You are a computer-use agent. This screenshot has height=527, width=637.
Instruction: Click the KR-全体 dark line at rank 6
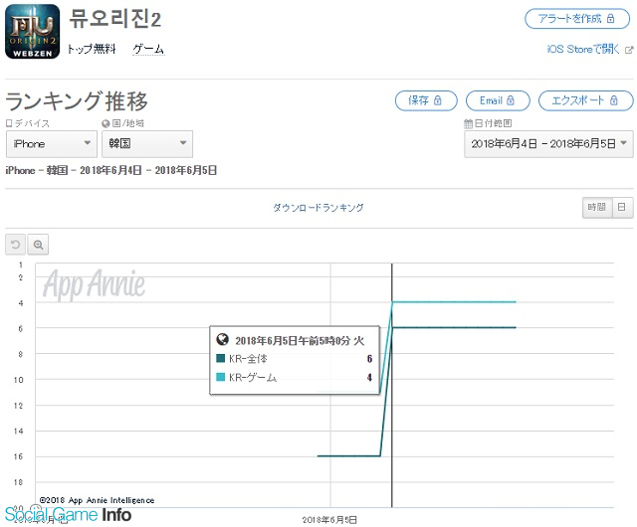[454, 327]
